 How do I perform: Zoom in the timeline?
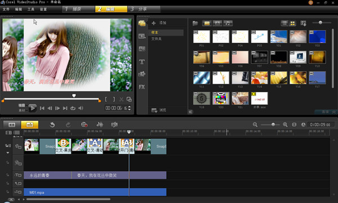coord(285,125)
